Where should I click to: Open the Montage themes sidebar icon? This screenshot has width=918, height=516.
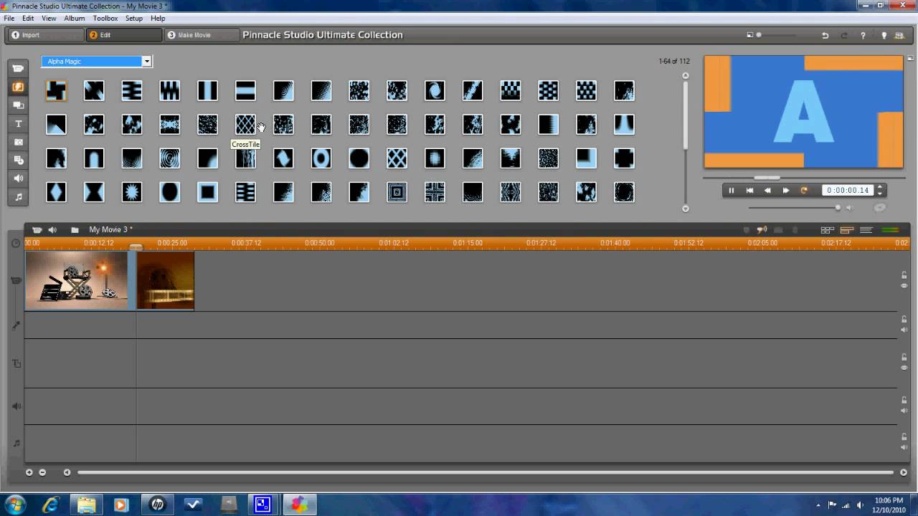point(18,105)
